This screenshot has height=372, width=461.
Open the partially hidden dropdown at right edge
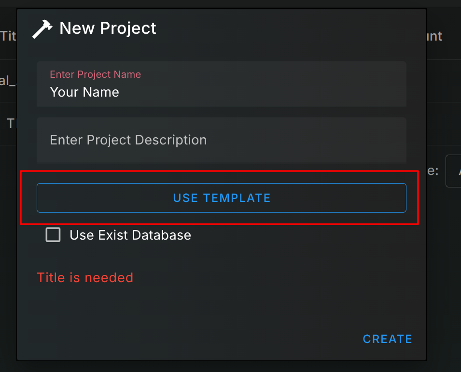tap(454, 171)
